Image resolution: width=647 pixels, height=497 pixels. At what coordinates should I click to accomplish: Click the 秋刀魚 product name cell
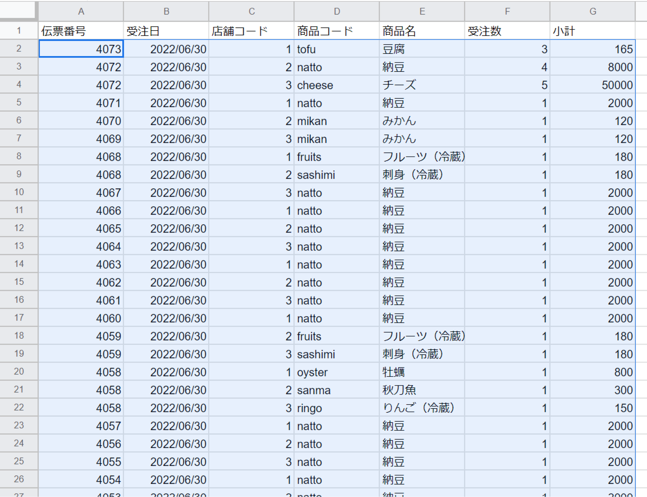click(422, 390)
